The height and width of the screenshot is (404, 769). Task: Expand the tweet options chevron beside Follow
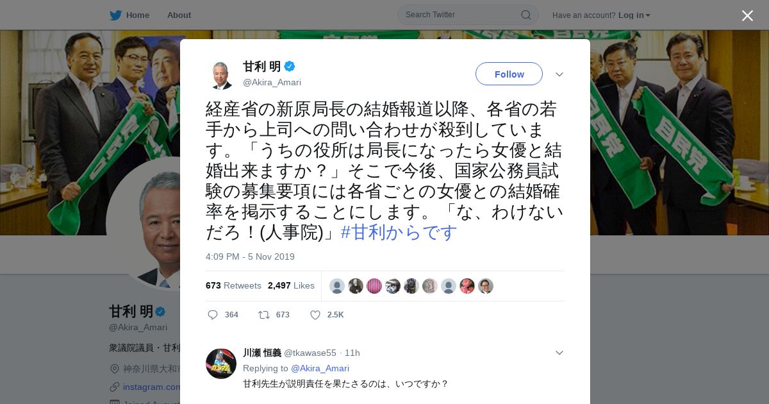[x=559, y=74]
